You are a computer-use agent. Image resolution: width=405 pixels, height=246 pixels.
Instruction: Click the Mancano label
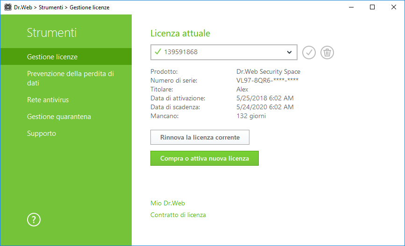coord(164,116)
